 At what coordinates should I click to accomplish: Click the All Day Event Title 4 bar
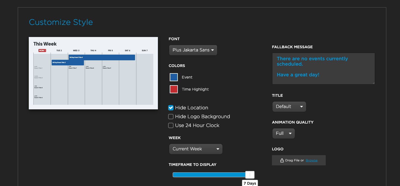[x=102, y=57]
